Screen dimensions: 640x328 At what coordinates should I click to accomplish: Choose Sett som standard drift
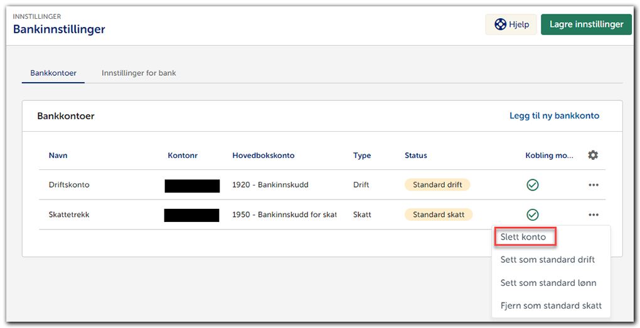pos(547,260)
